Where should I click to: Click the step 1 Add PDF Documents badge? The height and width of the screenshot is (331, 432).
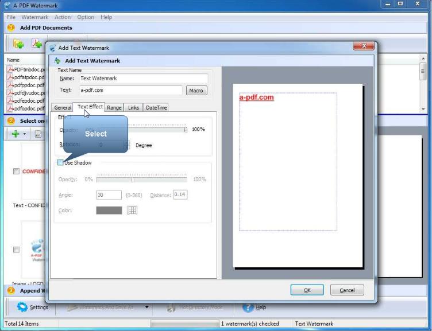pyautogui.click(x=11, y=28)
